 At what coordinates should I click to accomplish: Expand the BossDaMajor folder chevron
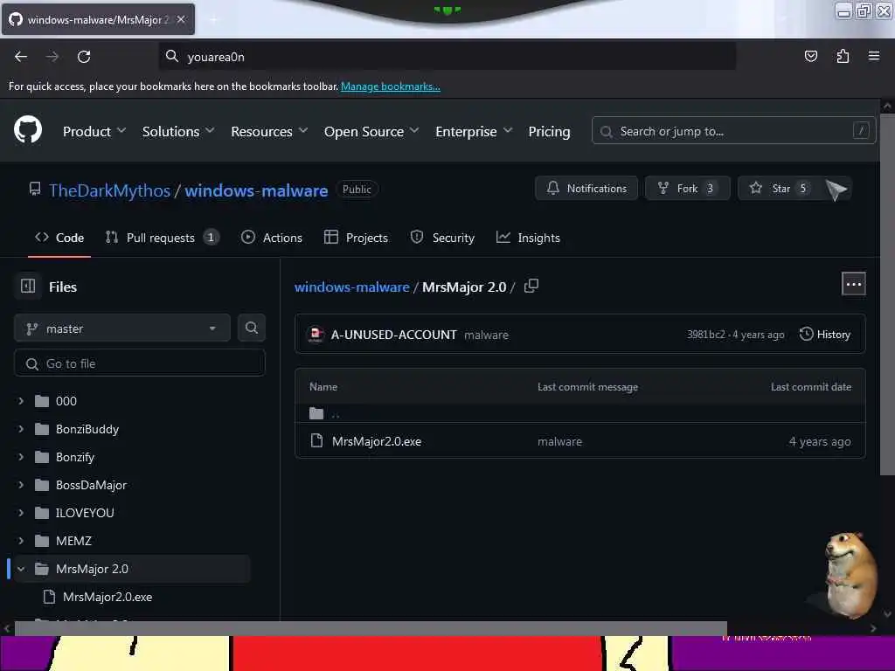[21, 485]
